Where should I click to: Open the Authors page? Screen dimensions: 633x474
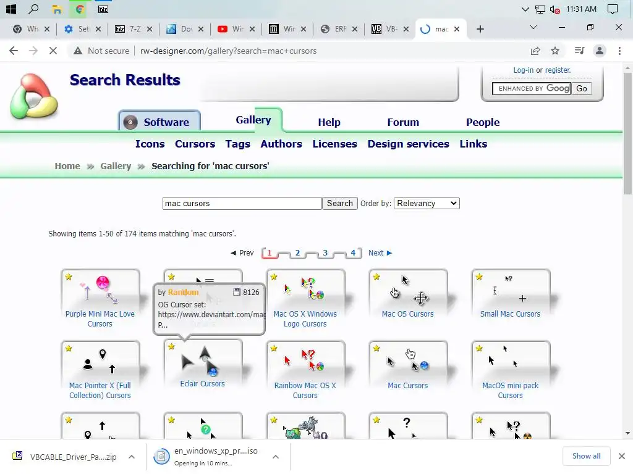pos(281,144)
